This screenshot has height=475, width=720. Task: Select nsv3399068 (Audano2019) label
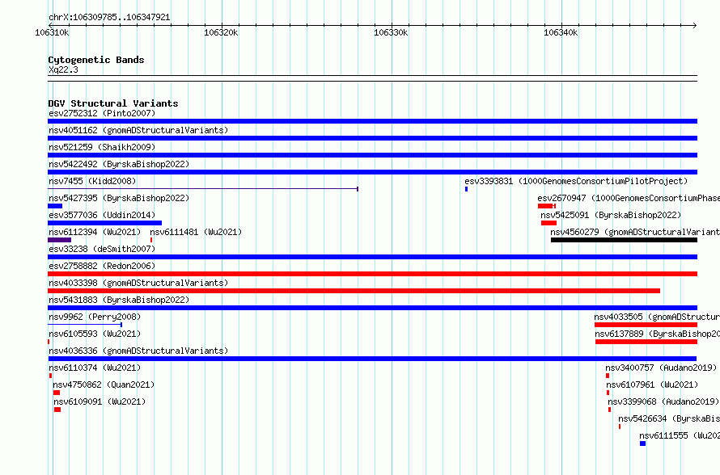coord(663,401)
